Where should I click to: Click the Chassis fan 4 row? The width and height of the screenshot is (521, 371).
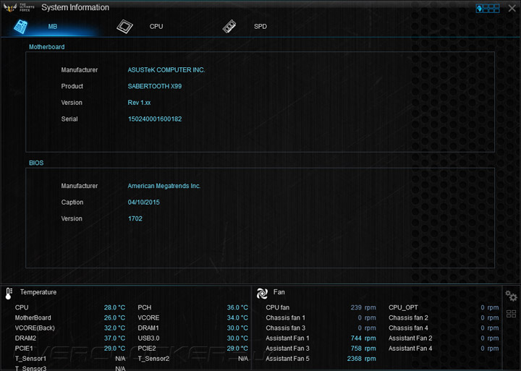[x=444, y=328]
